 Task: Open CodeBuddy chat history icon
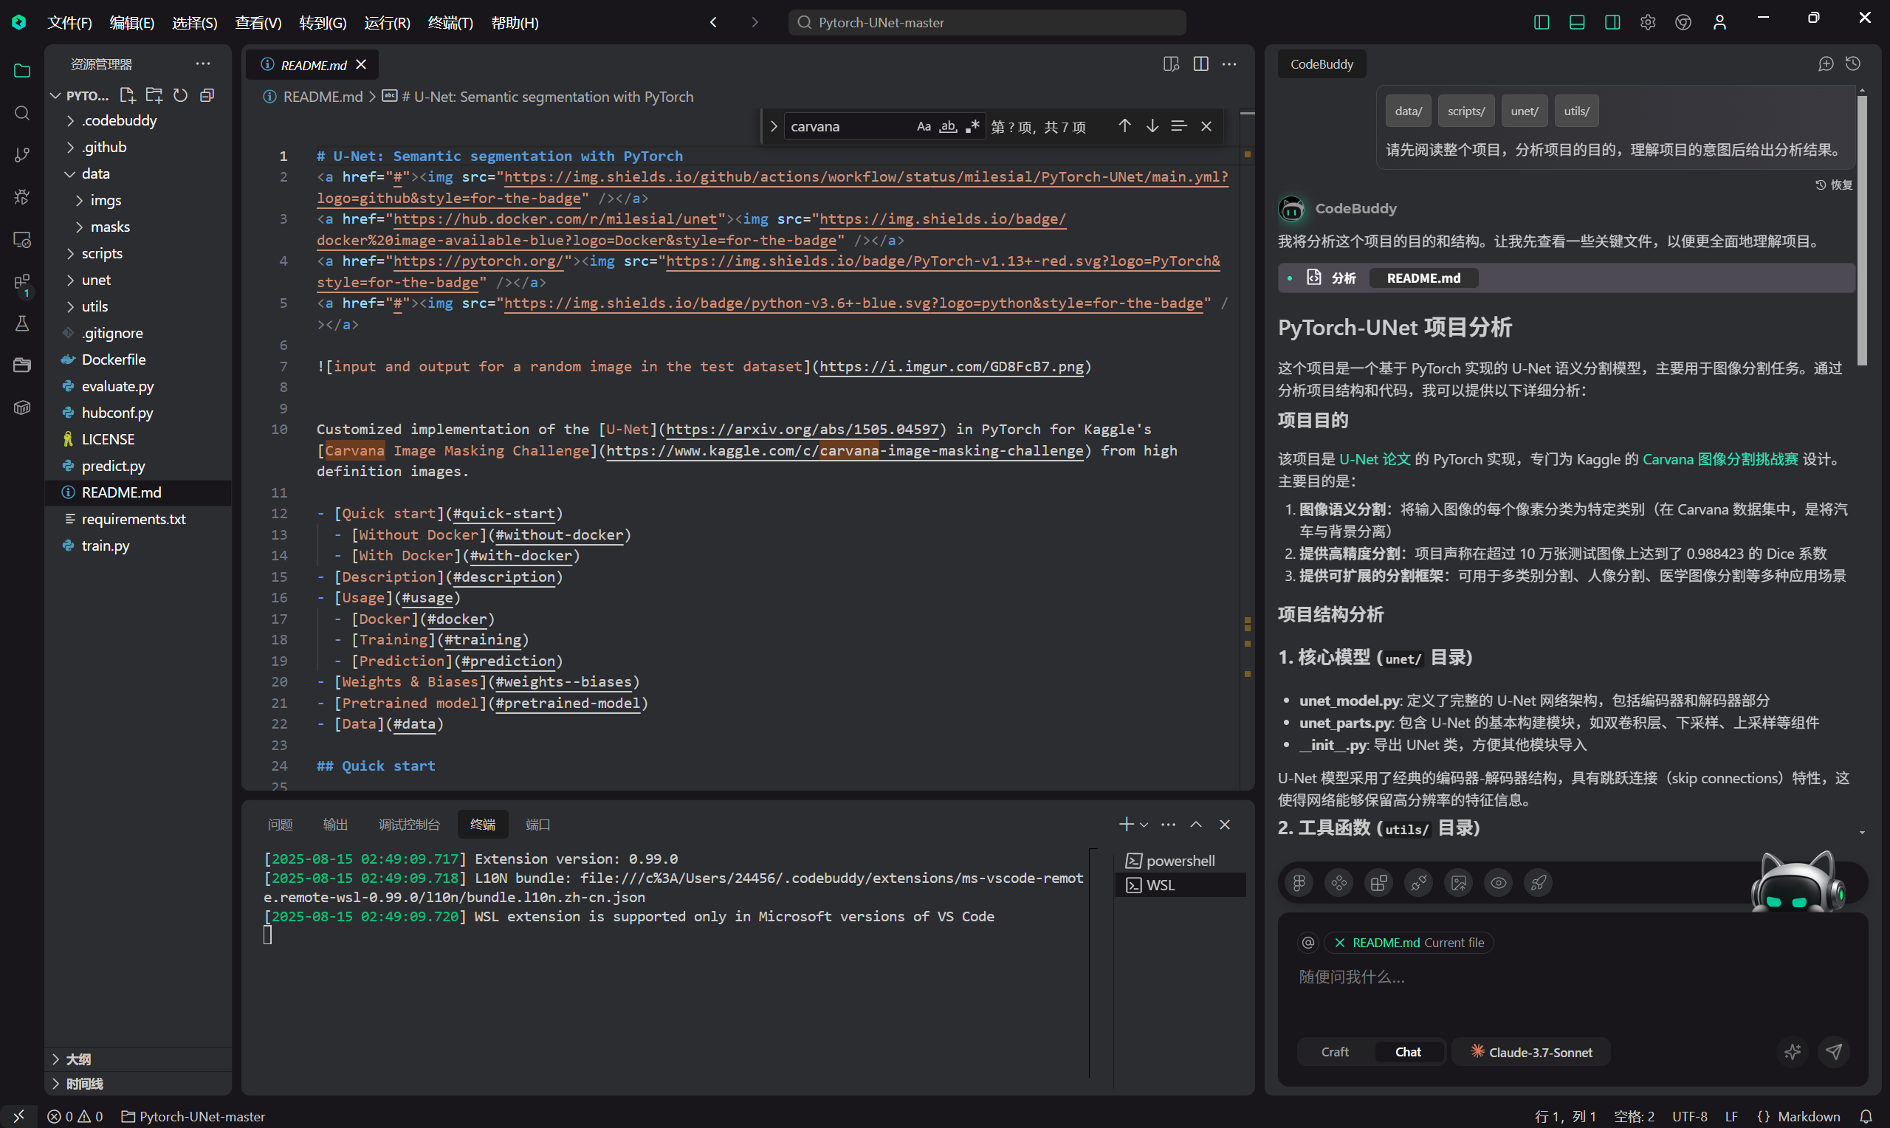pyautogui.click(x=1853, y=63)
